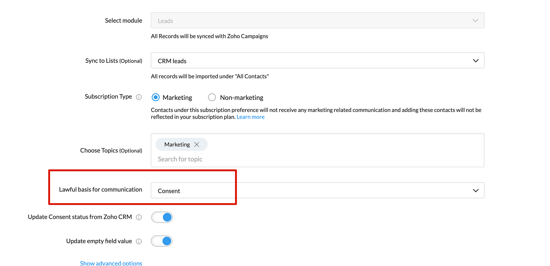Click info icon beside Update empty field value
The image size is (550, 266).
click(x=139, y=241)
